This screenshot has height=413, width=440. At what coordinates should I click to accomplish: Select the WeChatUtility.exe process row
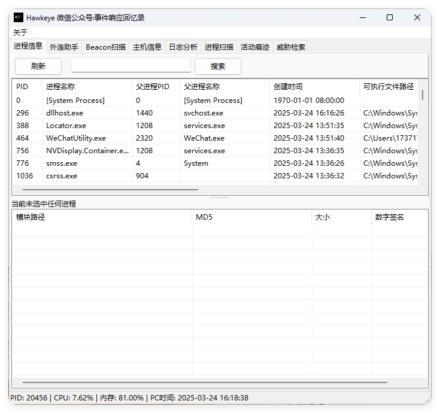pyautogui.click(x=76, y=138)
